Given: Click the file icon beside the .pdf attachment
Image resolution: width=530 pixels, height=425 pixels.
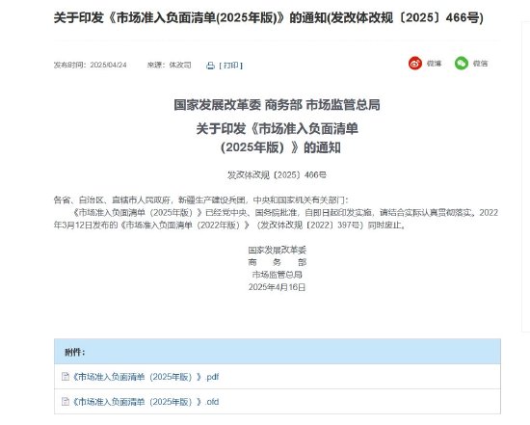Looking at the screenshot, I should (x=66, y=376).
